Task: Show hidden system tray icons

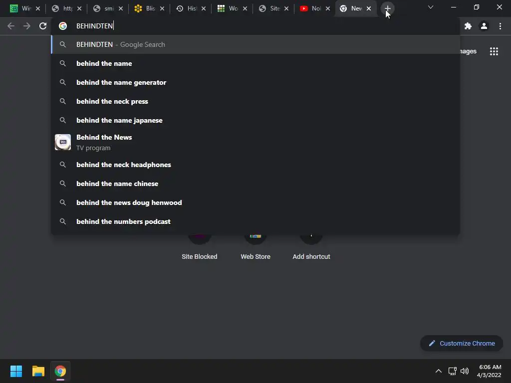Action: (x=439, y=371)
